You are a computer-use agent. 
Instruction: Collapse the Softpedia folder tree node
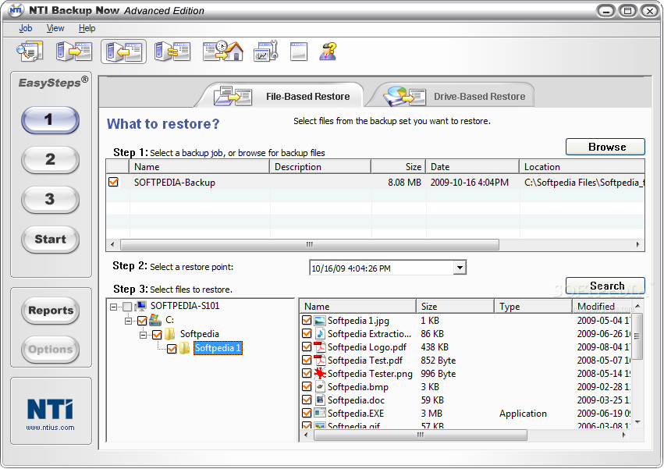(x=143, y=335)
